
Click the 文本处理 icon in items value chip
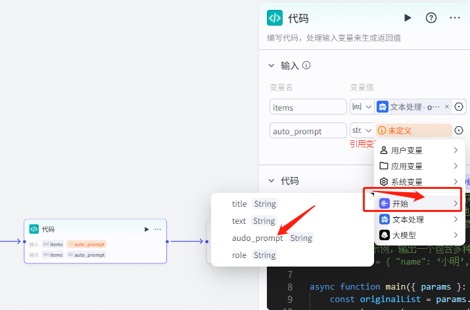383,107
